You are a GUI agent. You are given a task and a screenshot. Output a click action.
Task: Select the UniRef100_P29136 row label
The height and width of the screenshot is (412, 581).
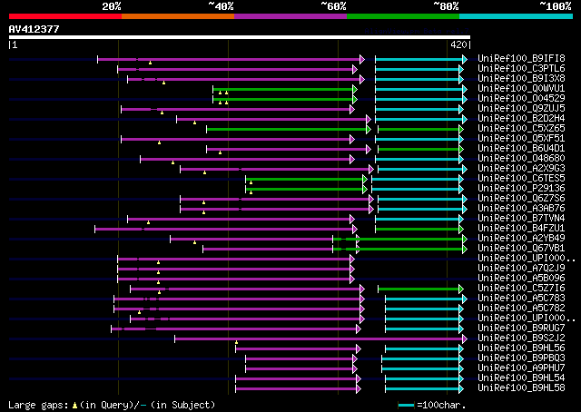pos(521,189)
